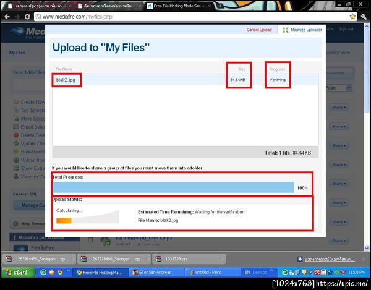This screenshot has width=371, height=290.
Task: Click the Upload from web globe icon
Action: (16, 160)
